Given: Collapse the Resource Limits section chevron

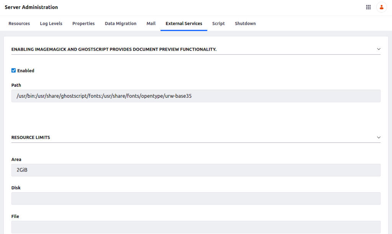Looking at the screenshot, I should tap(379, 137).
